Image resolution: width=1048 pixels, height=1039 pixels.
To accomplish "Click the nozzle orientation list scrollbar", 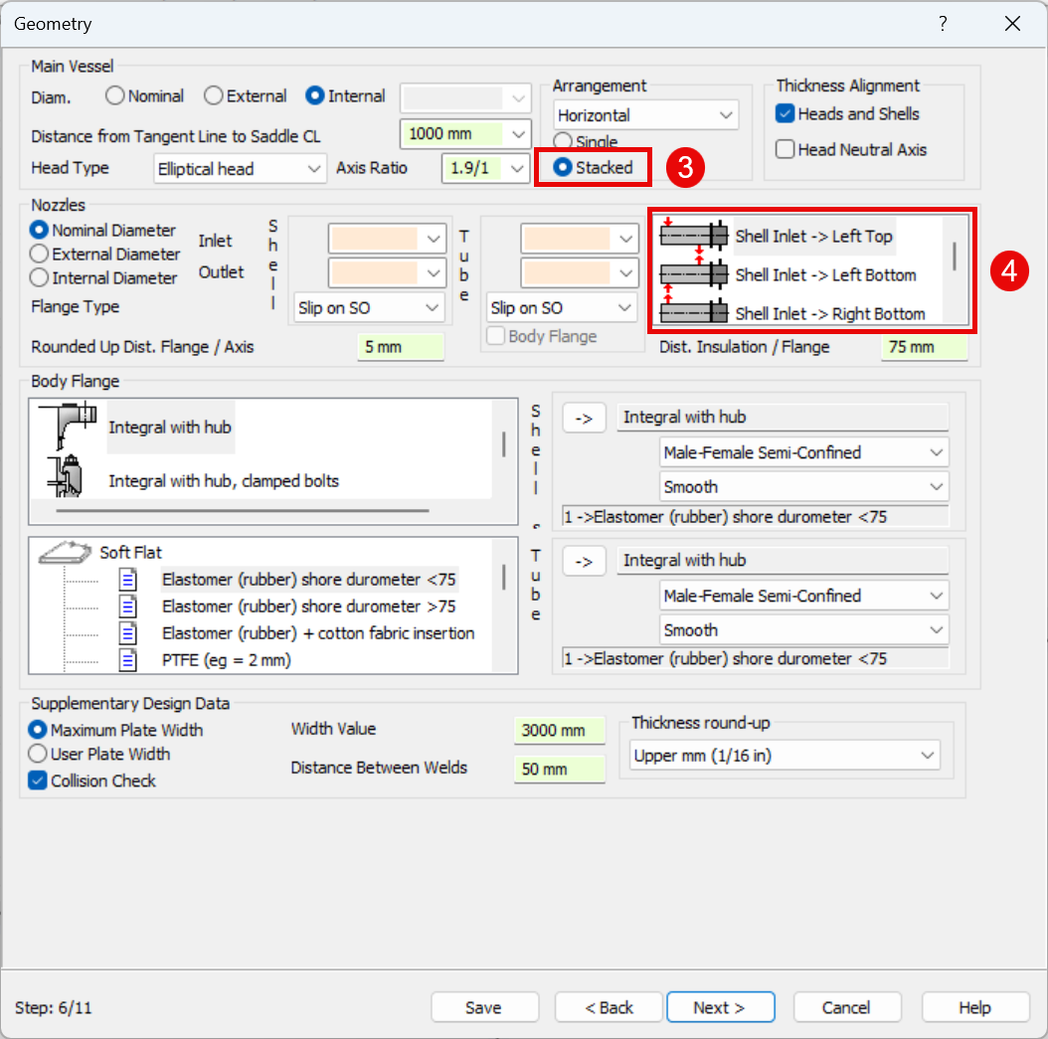I will pos(955,257).
